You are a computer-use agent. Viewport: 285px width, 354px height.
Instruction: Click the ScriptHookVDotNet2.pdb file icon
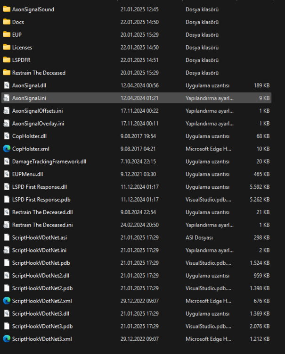pos(7,288)
